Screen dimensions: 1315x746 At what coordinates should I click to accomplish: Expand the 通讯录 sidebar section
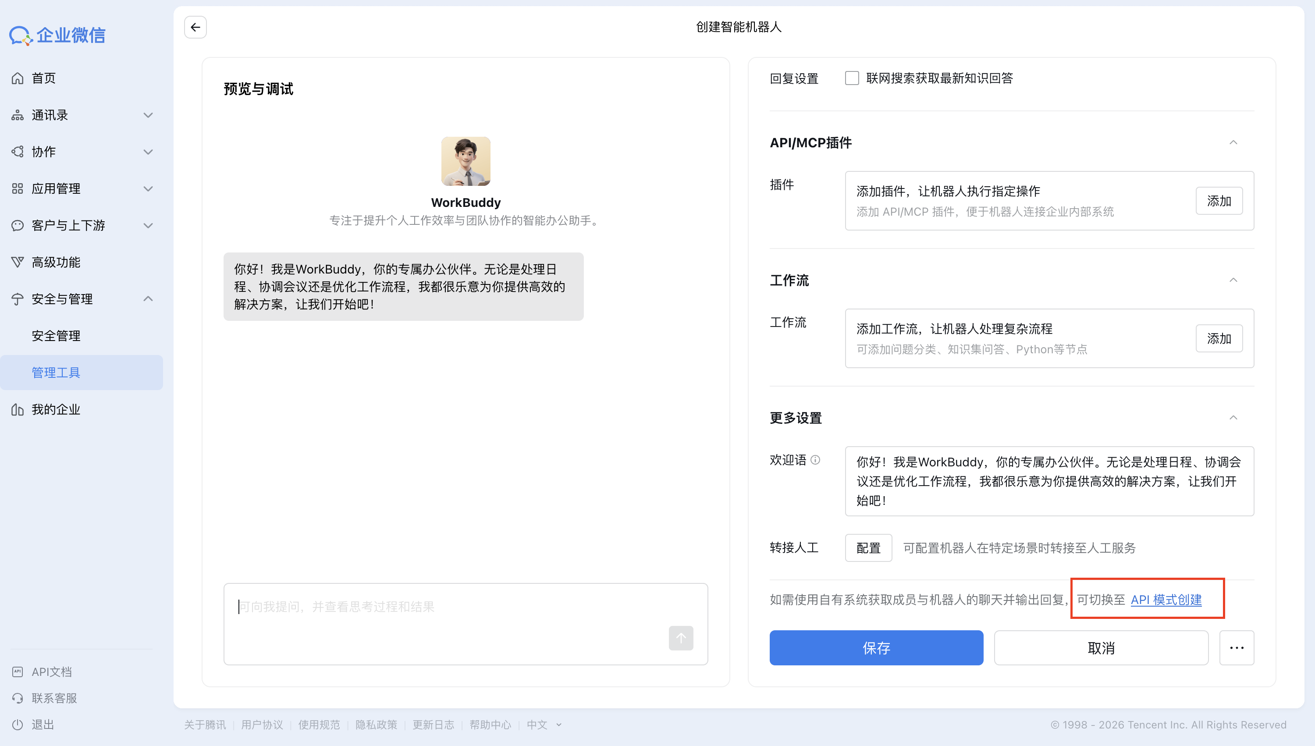point(148,115)
